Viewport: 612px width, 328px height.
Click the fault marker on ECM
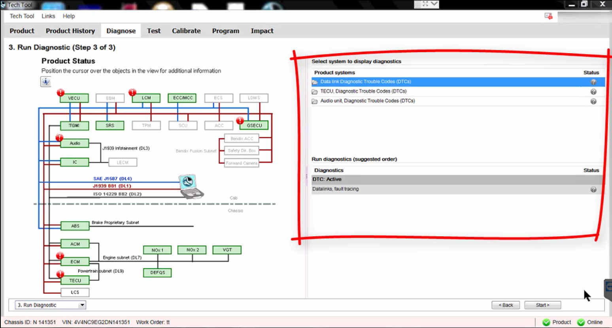click(60, 256)
